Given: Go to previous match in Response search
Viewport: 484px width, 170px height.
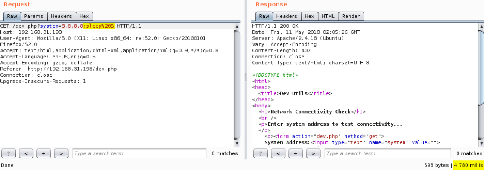Looking at the screenshot, I should [278, 153].
